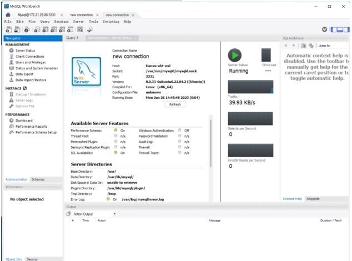Switch to the Mysql@172.21.29.88:3331 connection tab

pos(37,15)
